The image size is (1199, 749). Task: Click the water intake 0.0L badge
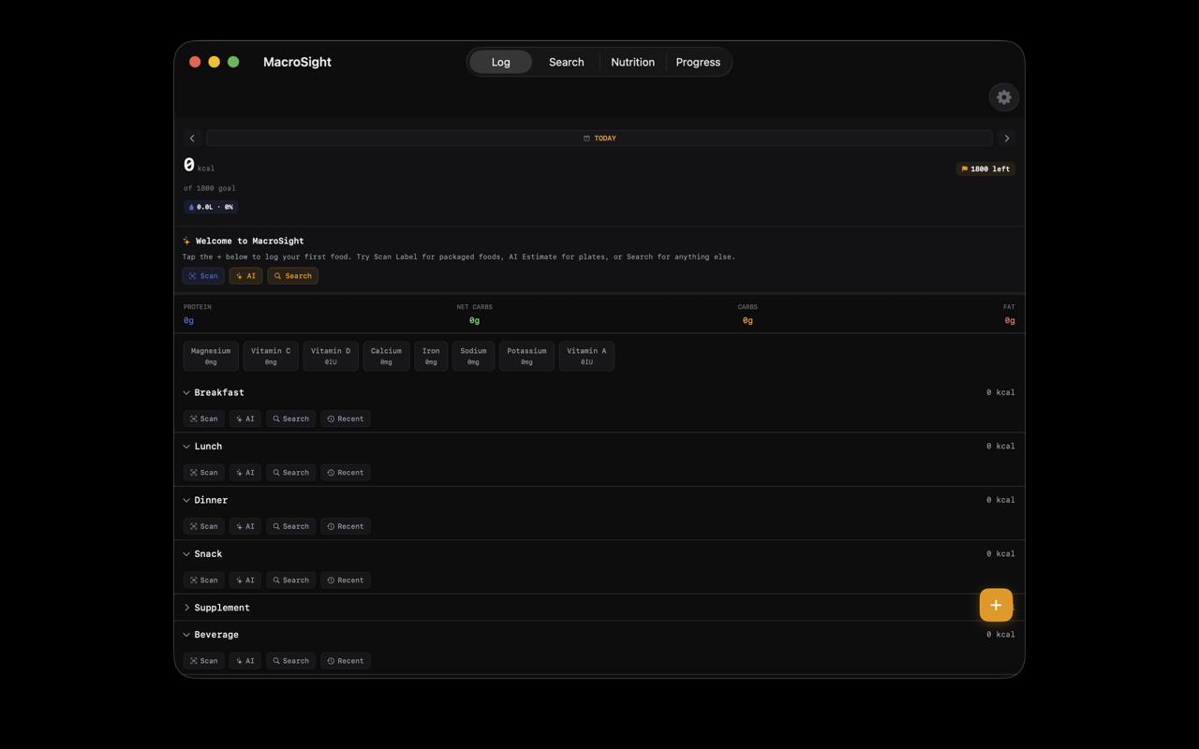pyautogui.click(x=211, y=207)
